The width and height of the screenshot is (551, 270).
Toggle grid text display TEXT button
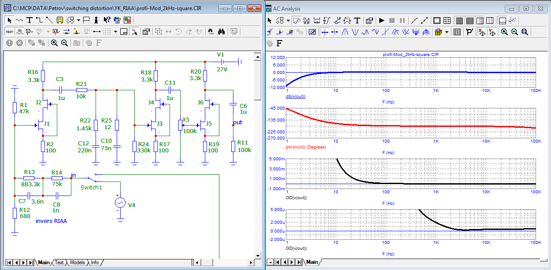9,31
